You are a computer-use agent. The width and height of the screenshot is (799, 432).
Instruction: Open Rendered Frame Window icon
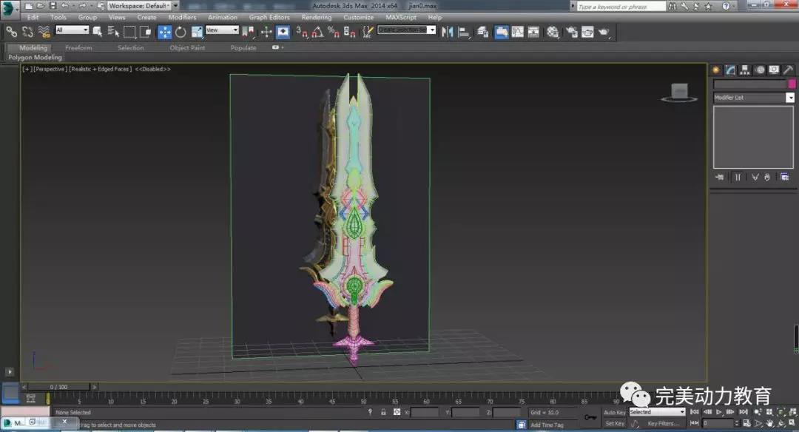(x=587, y=32)
